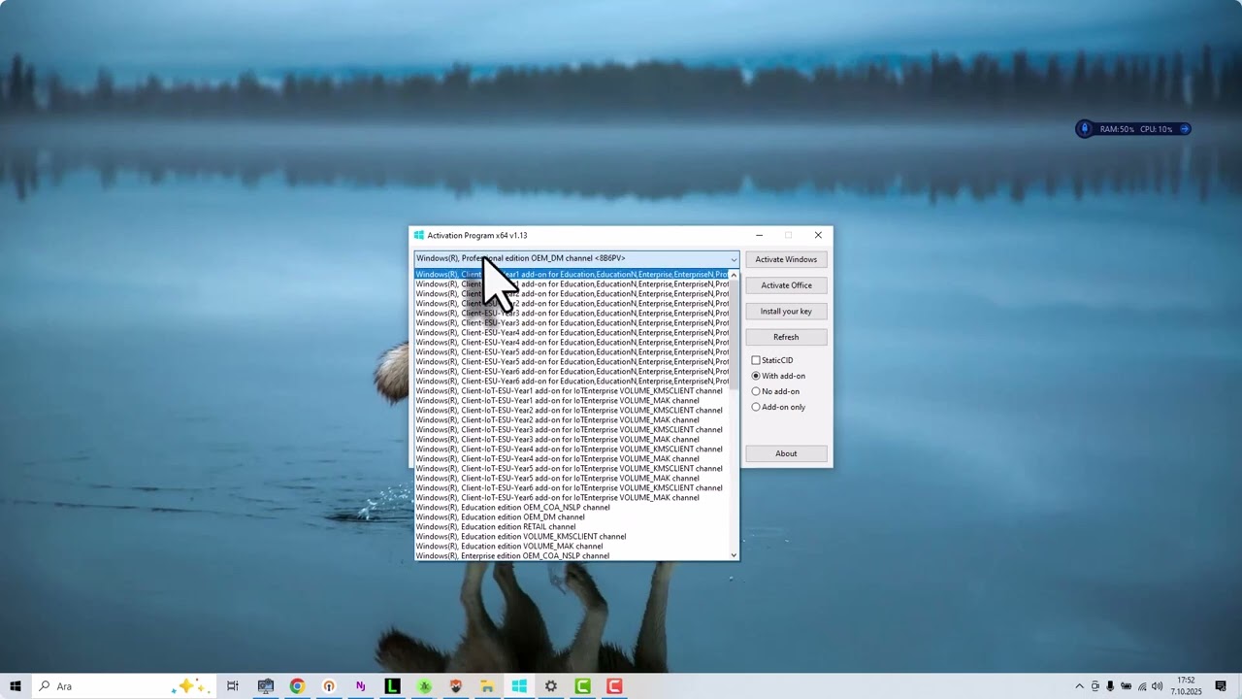Click Install your key button
This screenshot has width=1242, height=699.
786,312
